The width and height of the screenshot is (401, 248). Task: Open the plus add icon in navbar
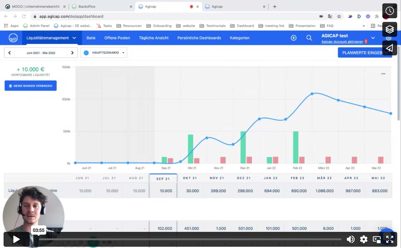pos(294,38)
